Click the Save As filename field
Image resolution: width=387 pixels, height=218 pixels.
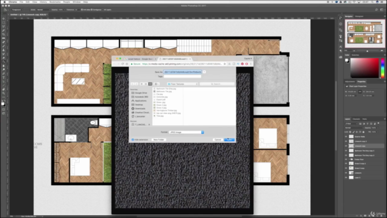[x=183, y=72]
